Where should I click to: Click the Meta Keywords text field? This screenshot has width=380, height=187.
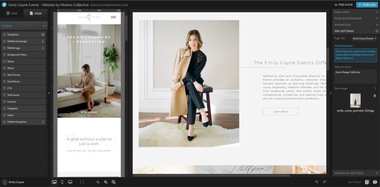pyautogui.click(x=356, y=76)
